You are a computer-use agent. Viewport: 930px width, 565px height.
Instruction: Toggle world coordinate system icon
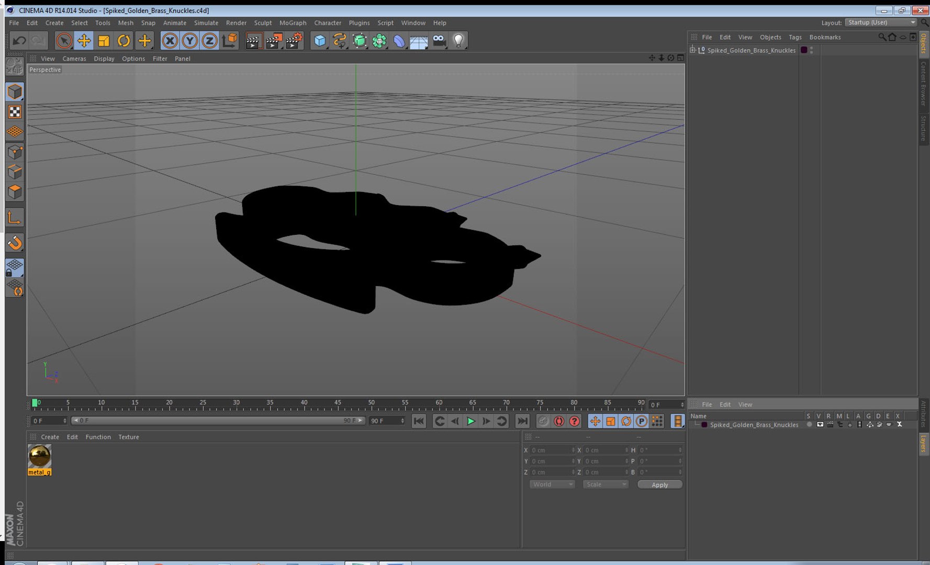pyautogui.click(x=229, y=40)
